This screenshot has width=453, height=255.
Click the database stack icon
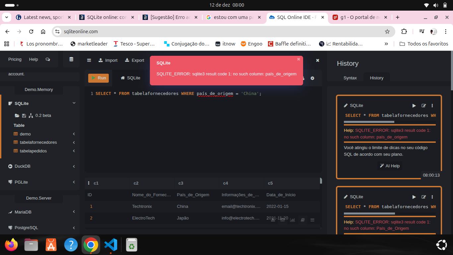click(x=71, y=59)
